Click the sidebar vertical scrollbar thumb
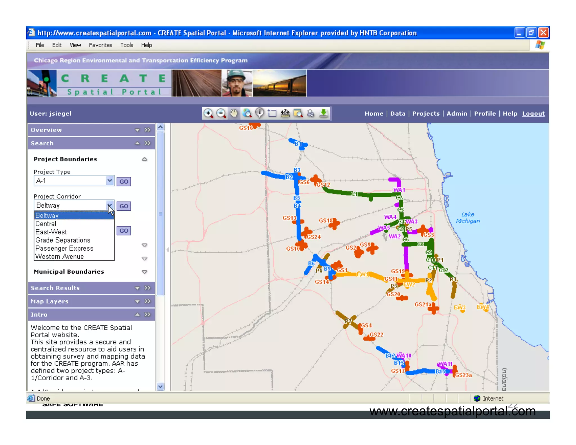The width and height of the screenshot is (576, 445). pyautogui.click(x=160, y=214)
